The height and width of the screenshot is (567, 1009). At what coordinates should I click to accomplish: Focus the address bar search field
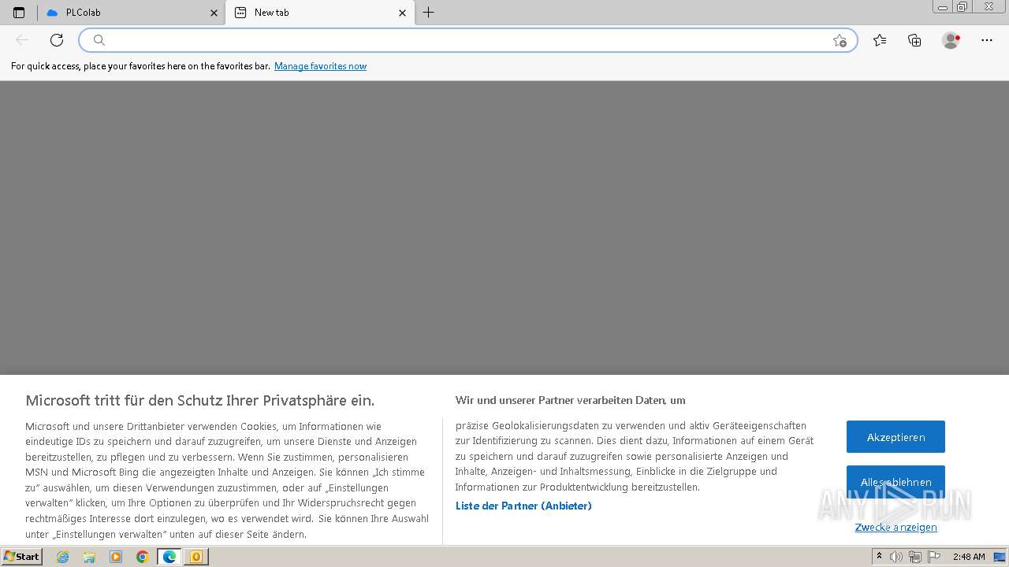467,40
